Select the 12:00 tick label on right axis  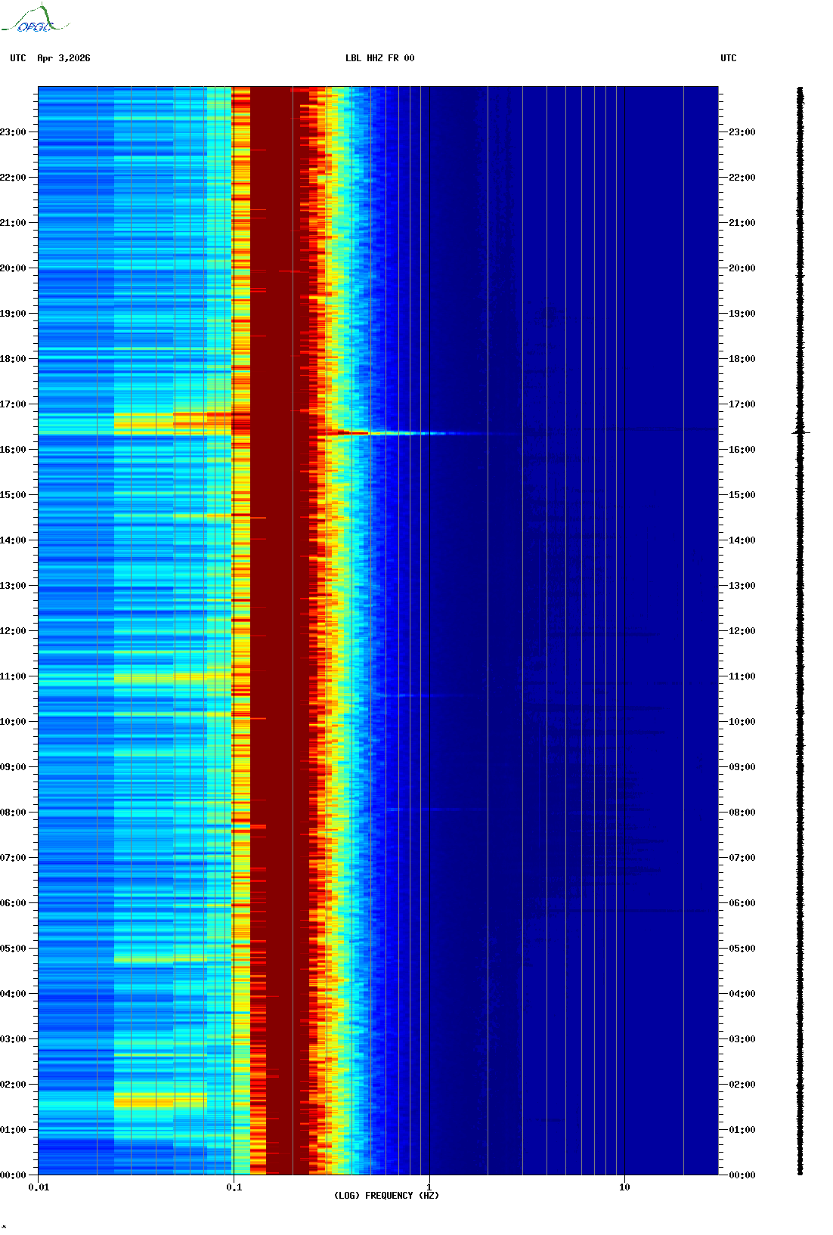coord(742,631)
